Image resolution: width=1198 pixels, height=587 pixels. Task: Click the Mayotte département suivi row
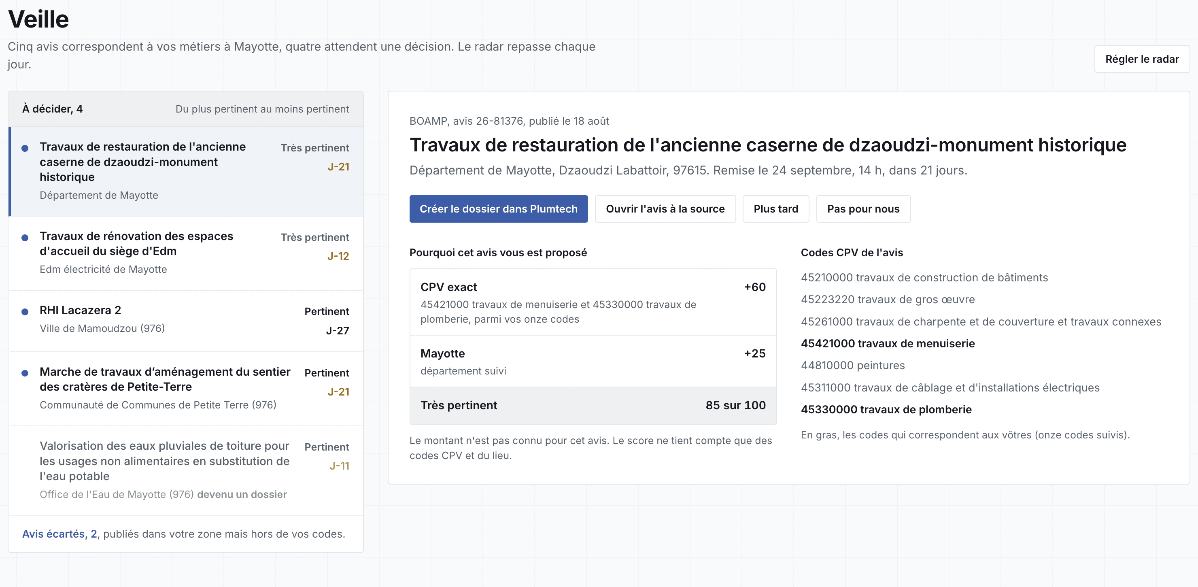(x=593, y=362)
